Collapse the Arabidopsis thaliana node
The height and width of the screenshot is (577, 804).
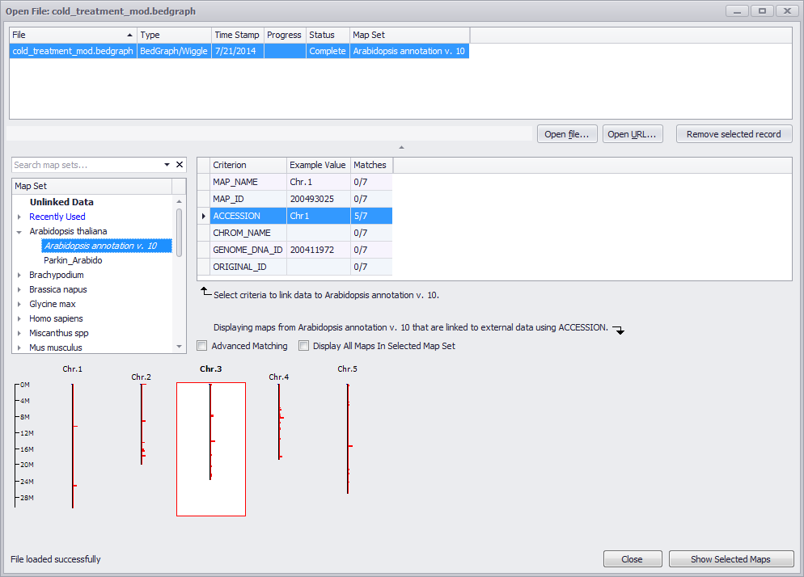[x=19, y=232]
